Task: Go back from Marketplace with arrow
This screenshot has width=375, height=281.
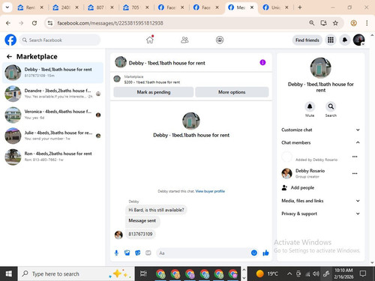Action: tap(9, 57)
